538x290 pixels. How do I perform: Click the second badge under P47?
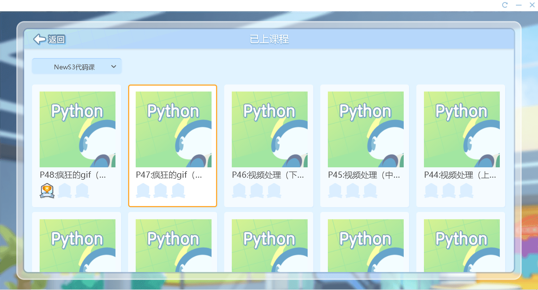[x=161, y=191]
